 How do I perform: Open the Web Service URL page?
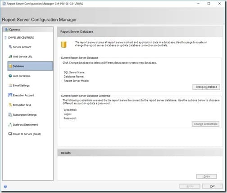click(23, 57)
